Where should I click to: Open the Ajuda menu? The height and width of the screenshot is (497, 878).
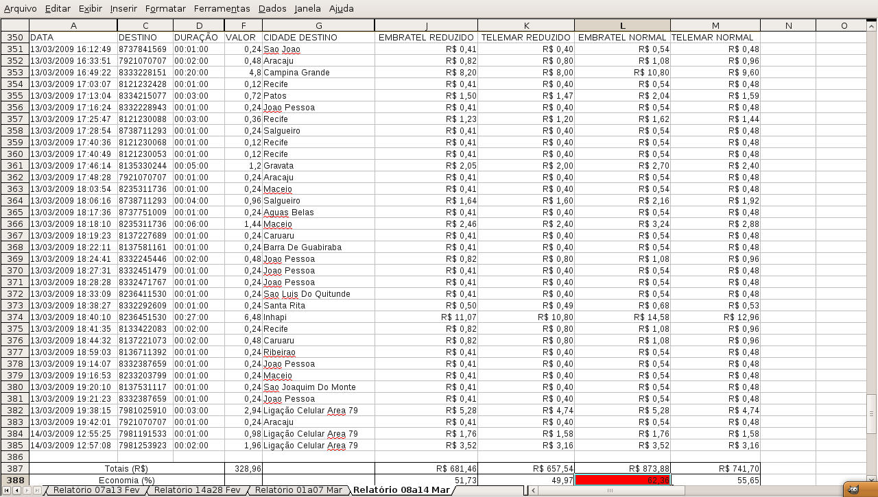tap(342, 9)
